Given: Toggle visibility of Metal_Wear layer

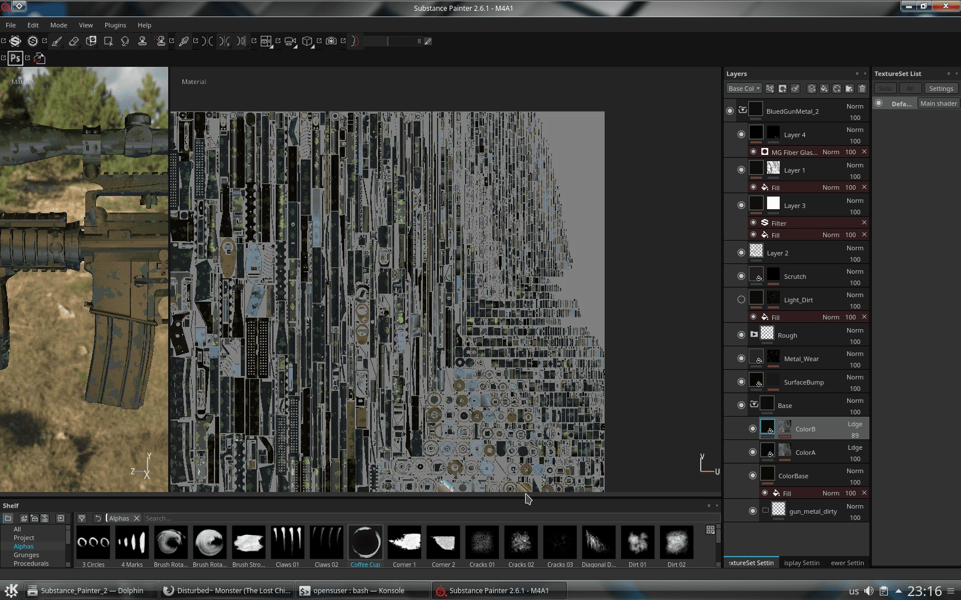Looking at the screenshot, I should (741, 358).
